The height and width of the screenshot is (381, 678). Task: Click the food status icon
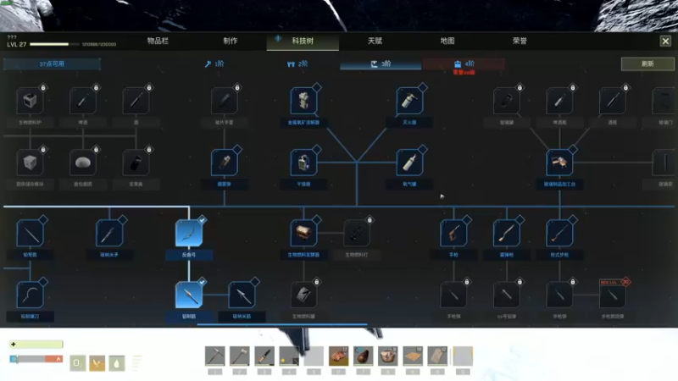pos(97,363)
